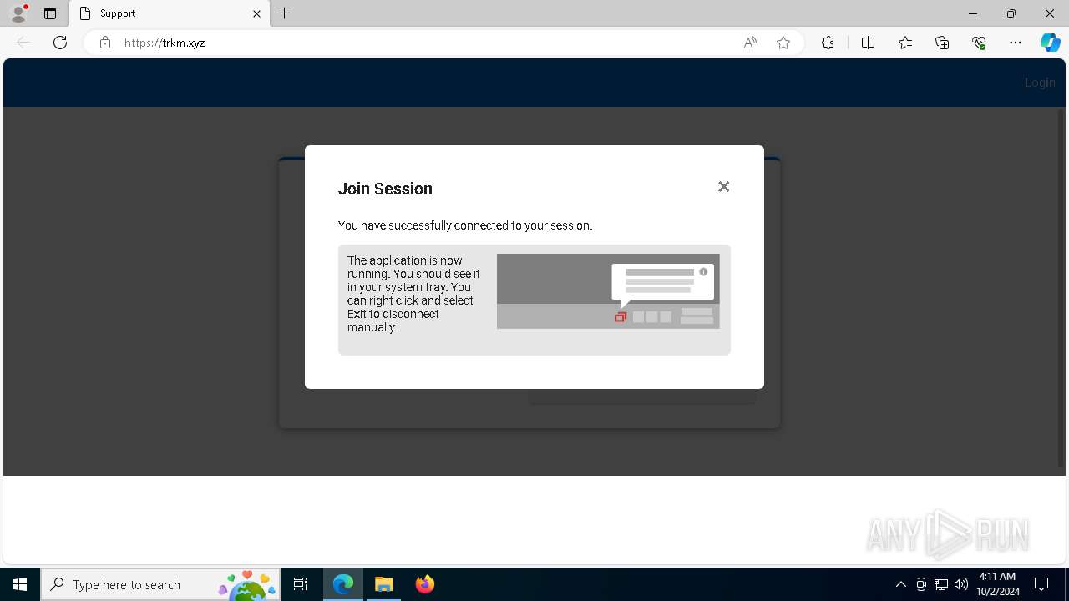Minimize the Edge browser window
This screenshot has width=1069, height=601.
click(x=973, y=13)
